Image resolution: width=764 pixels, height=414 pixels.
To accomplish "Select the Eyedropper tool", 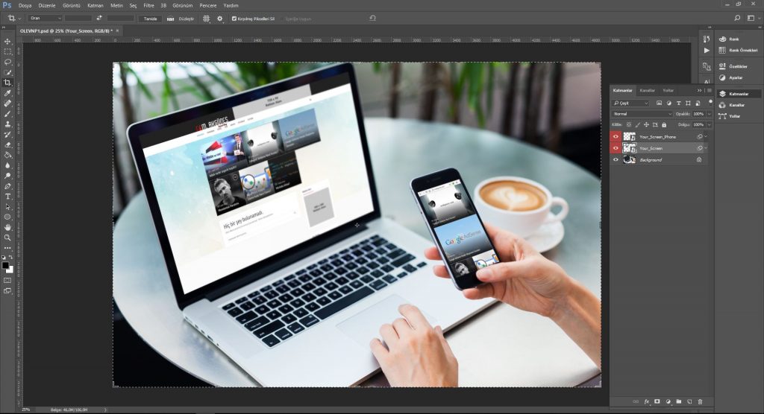I will (7, 93).
